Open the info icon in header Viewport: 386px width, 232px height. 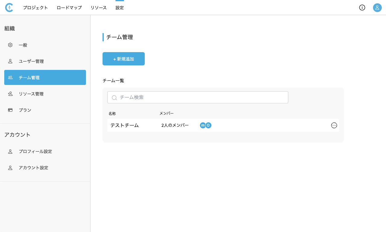[362, 8]
